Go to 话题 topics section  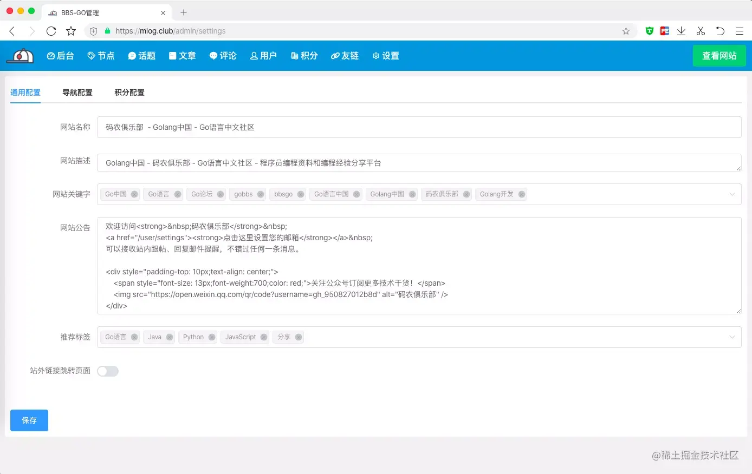[141, 56]
